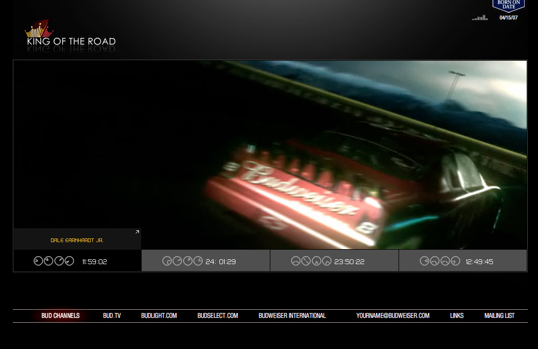This screenshot has height=349, width=538.
Task: Toggle the sound equalizer bars icon
Action: (480, 18)
